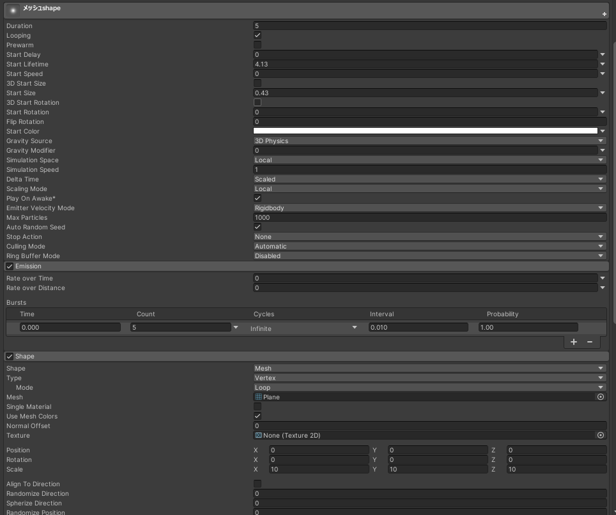Toggle Auto Random Seed checkbox
The height and width of the screenshot is (515, 616).
[x=258, y=227]
